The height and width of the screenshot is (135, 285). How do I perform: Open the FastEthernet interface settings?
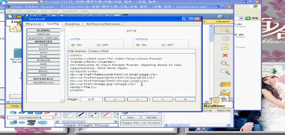pyautogui.click(x=43, y=82)
